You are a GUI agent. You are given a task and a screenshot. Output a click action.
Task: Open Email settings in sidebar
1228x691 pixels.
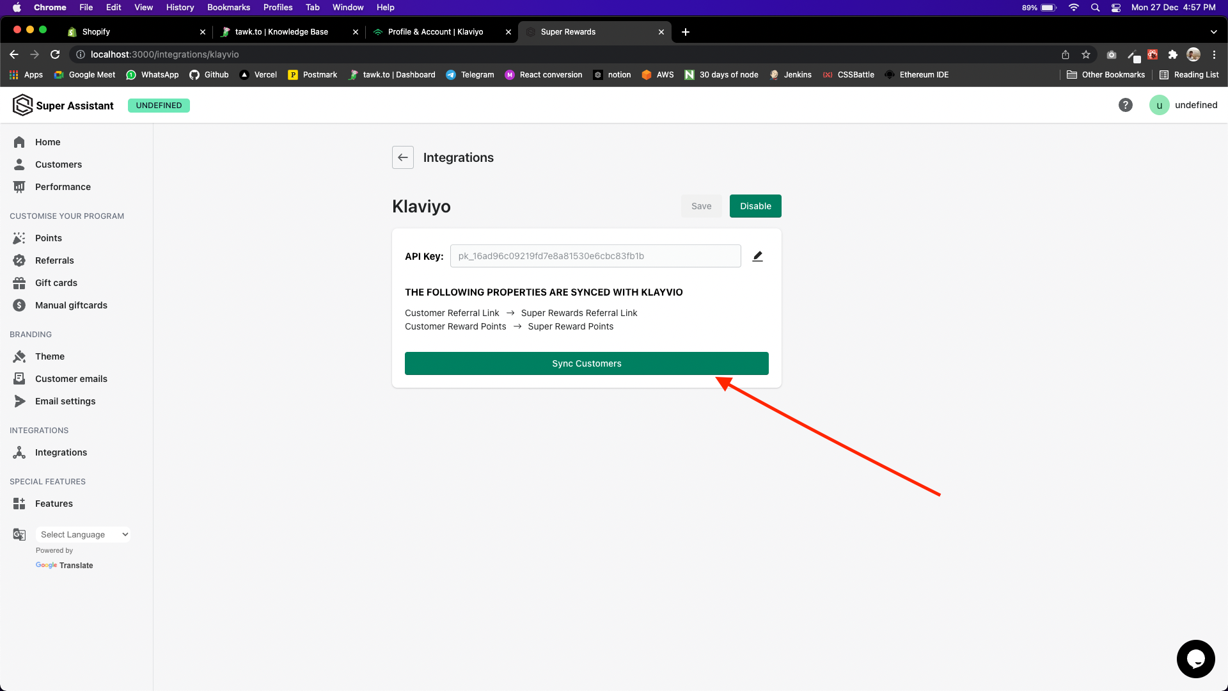[x=65, y=401]
